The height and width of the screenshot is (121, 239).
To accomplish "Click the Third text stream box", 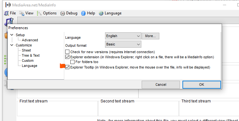I will pyautogui.click(x=209, y=108).
